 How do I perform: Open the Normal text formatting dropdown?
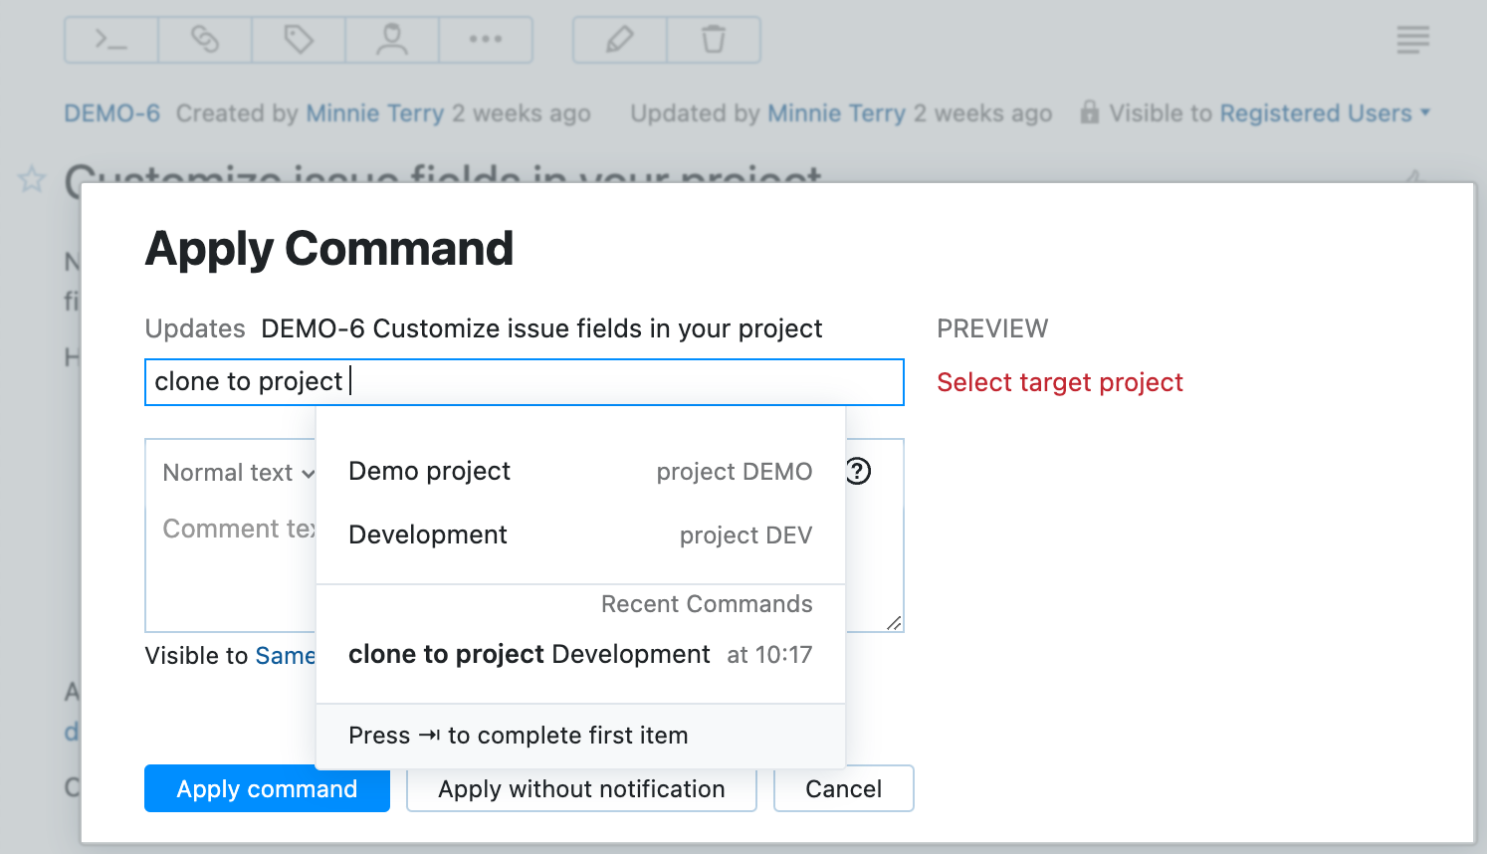point(238,472)
